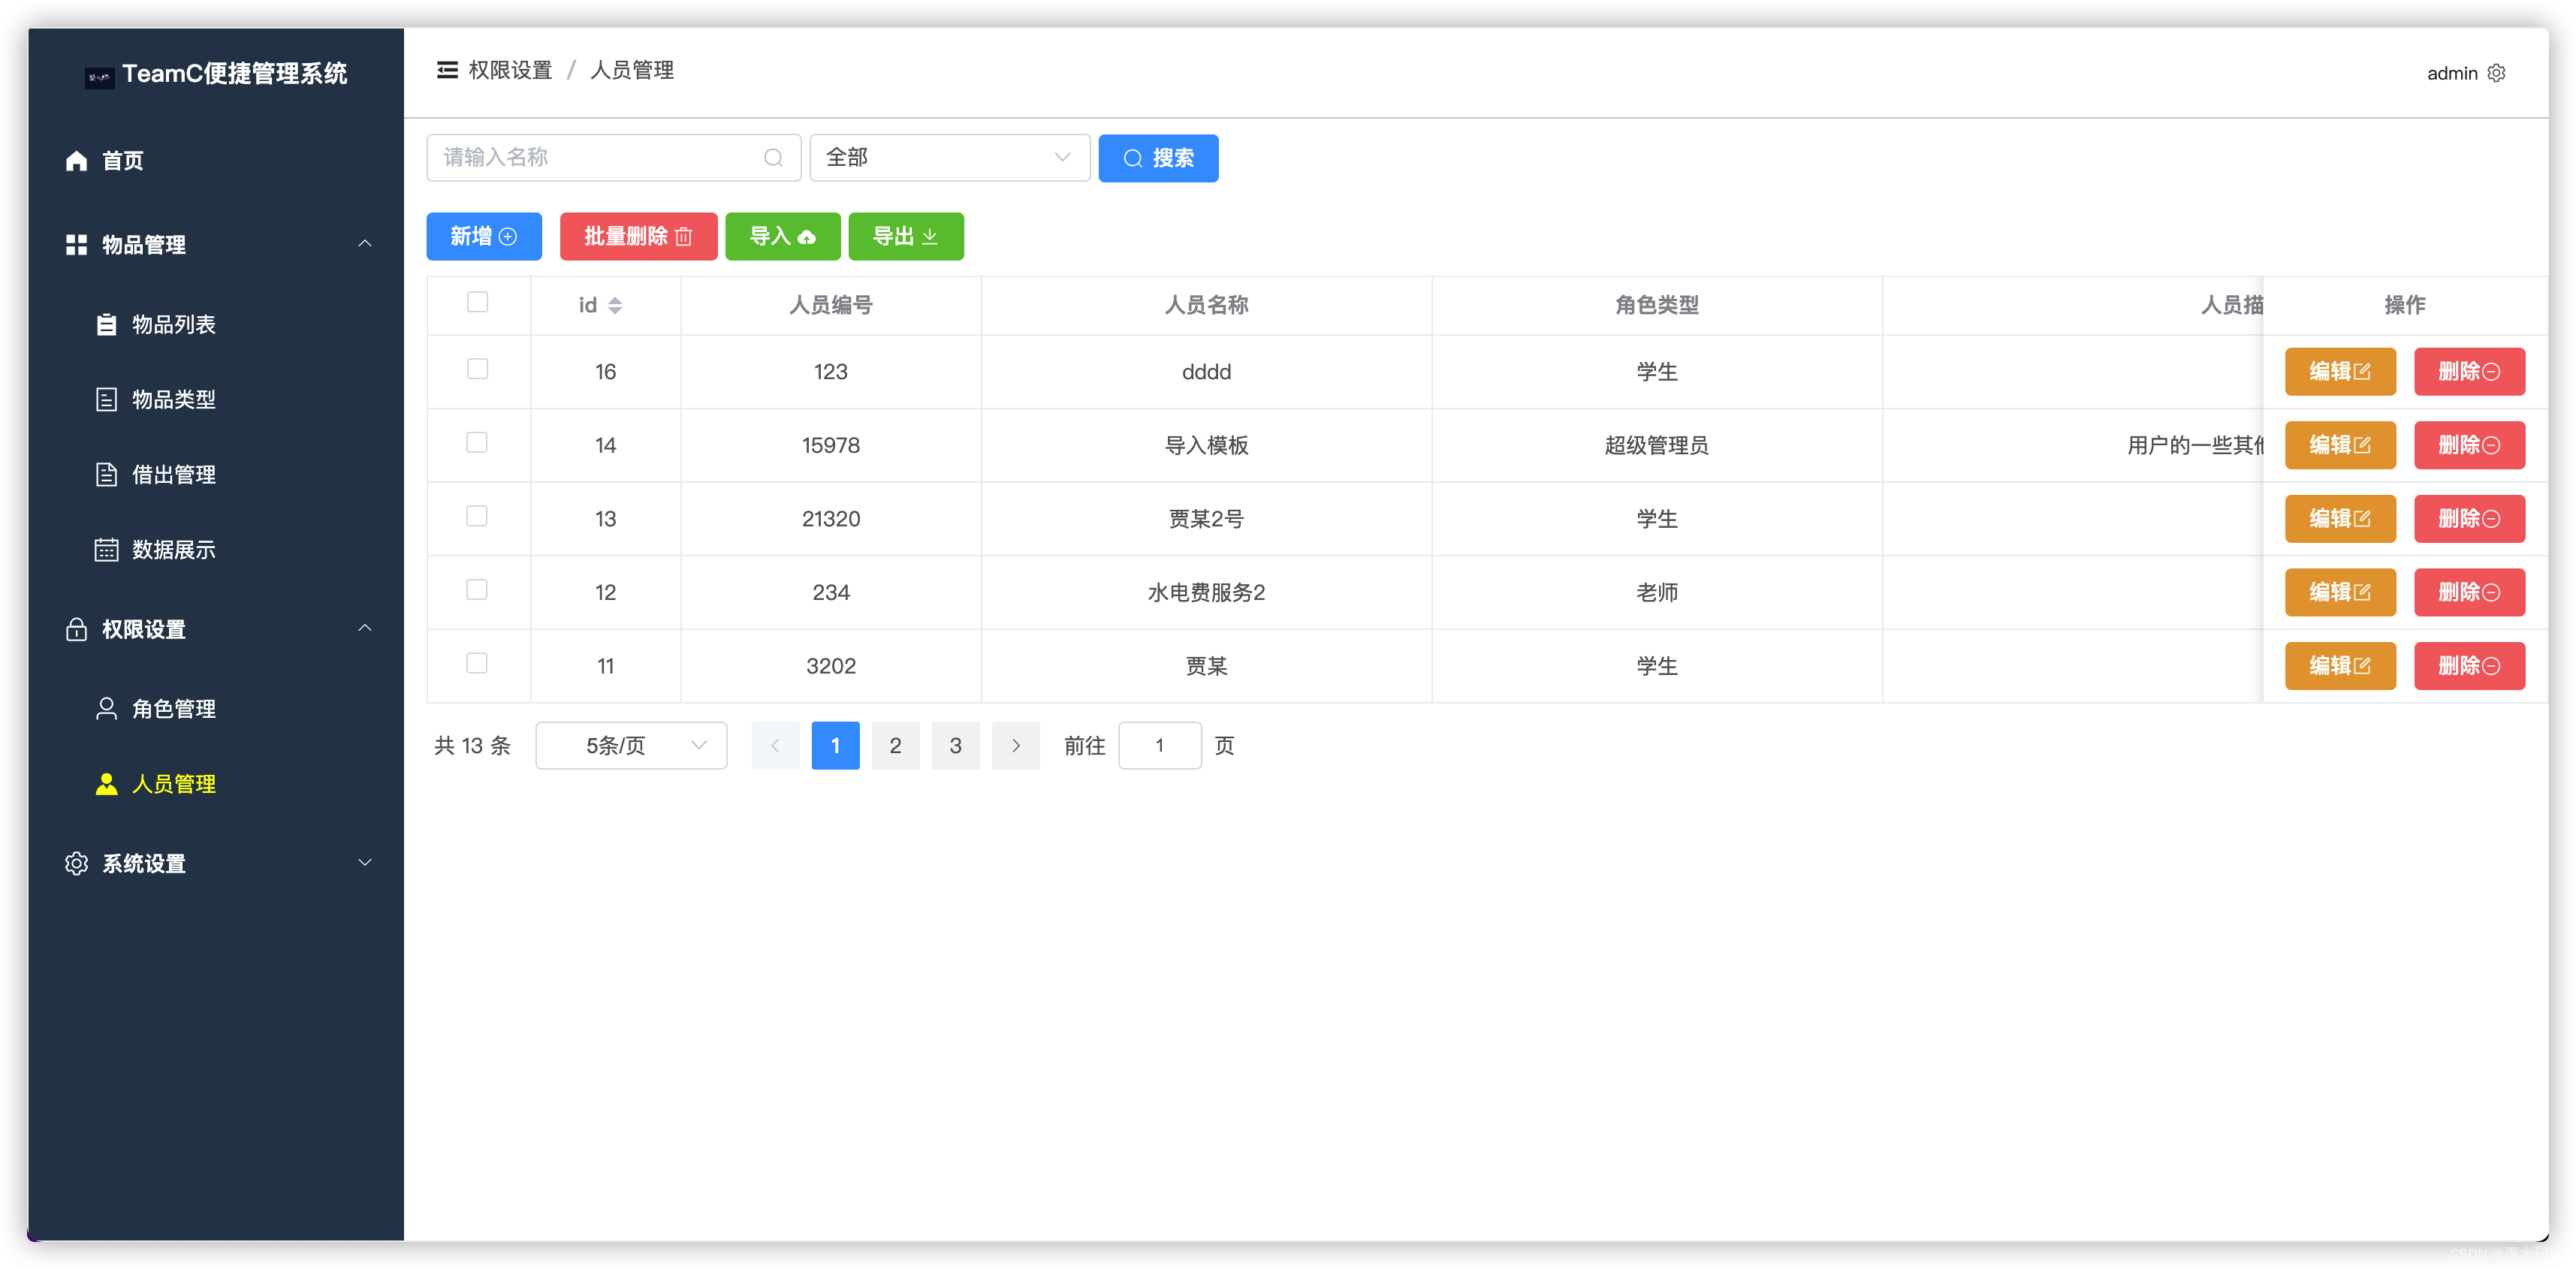Click current page 1 button
The image size is (2576, 1269).
tap(835, 746)
